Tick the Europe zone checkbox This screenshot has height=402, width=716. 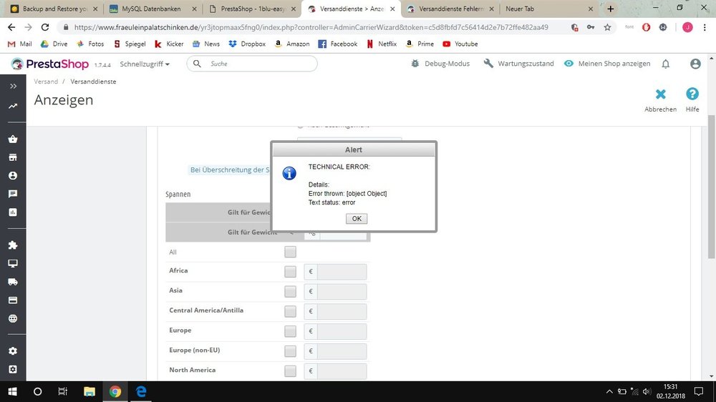(x=290, y=330)
